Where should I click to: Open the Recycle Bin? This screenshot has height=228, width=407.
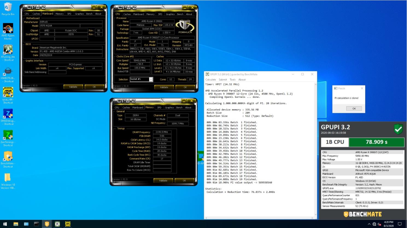[8, 7]
